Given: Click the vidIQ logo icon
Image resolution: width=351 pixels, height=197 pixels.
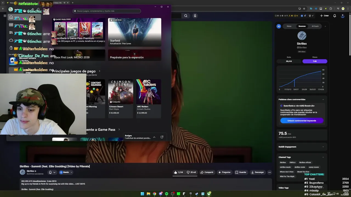Looking at the screenshot, I should click(x=279, y=26).
